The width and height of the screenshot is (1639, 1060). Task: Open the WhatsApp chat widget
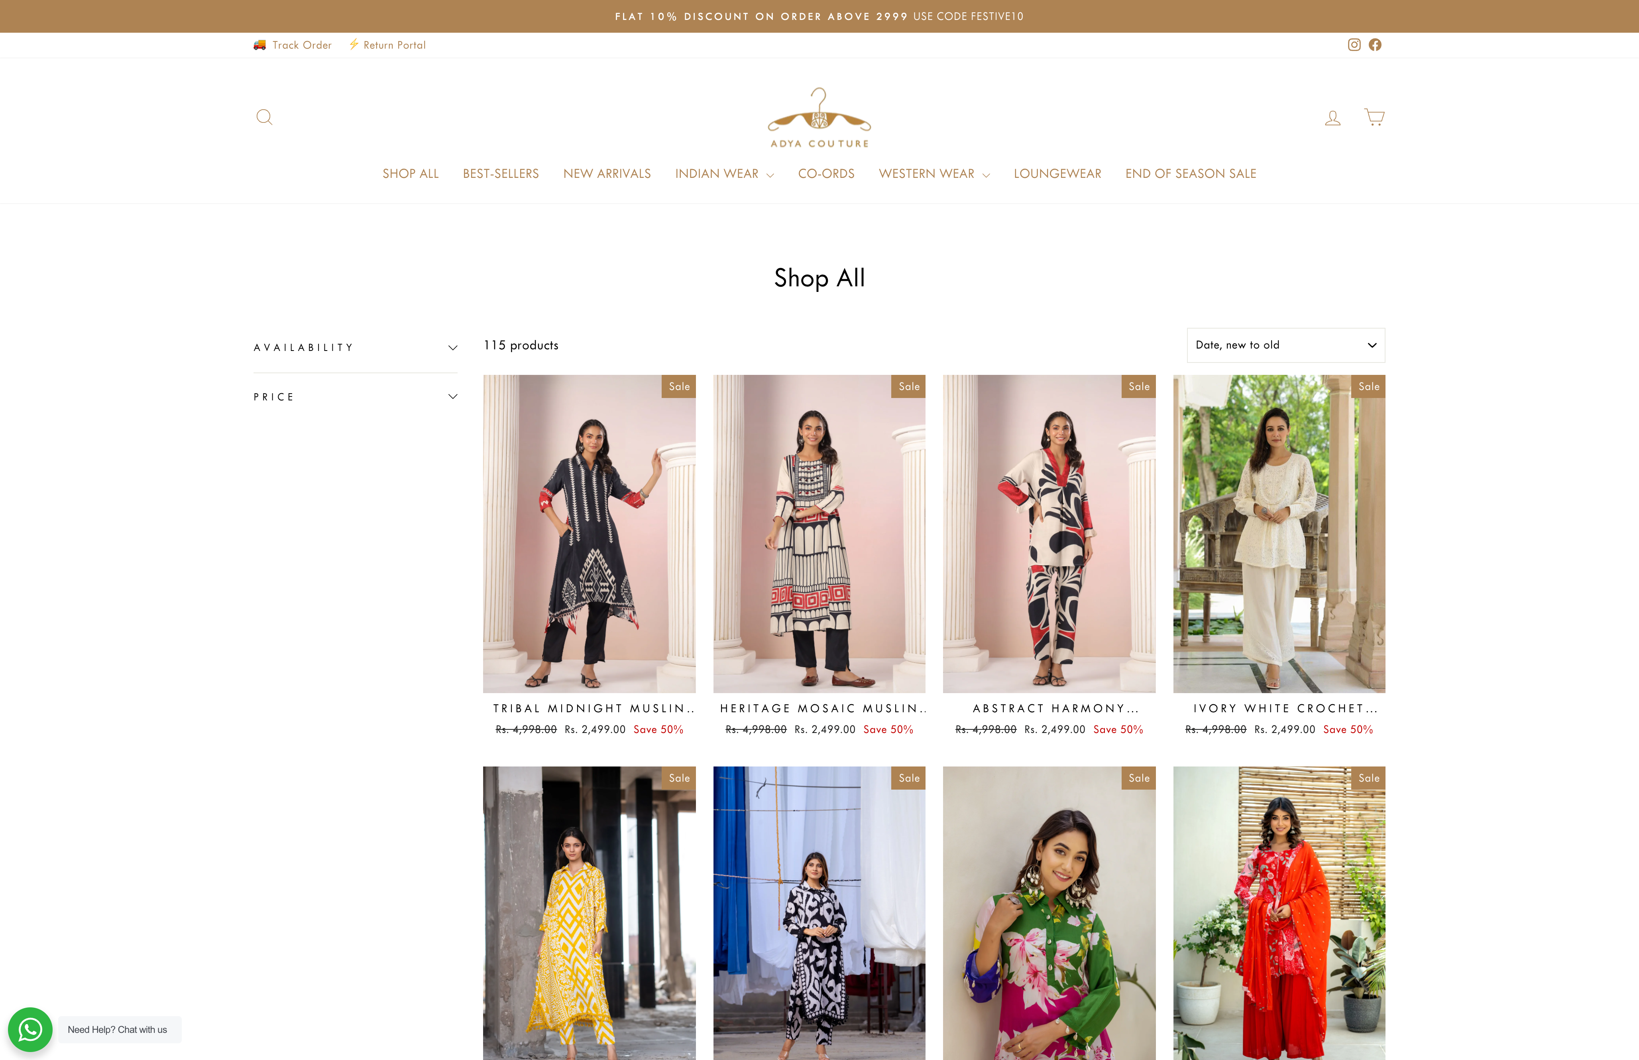tap(30, 1030)
